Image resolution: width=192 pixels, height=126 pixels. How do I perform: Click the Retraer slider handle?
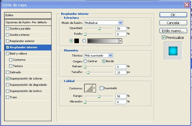[x=85, y=67]
